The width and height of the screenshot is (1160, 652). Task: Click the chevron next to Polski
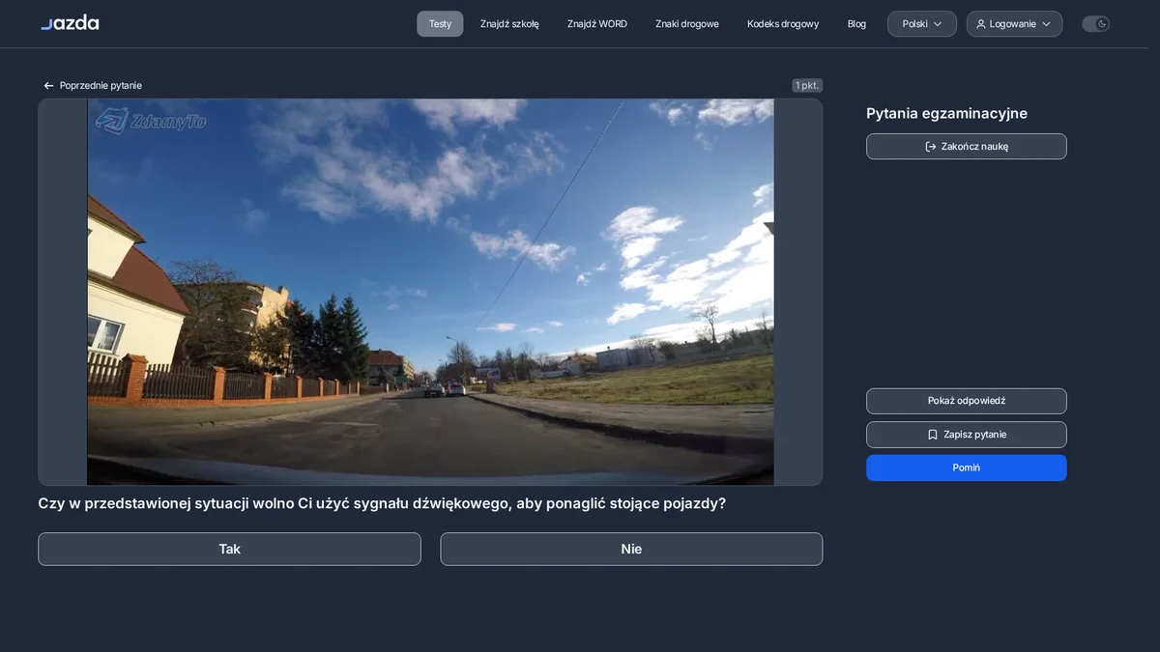(938, 24)
